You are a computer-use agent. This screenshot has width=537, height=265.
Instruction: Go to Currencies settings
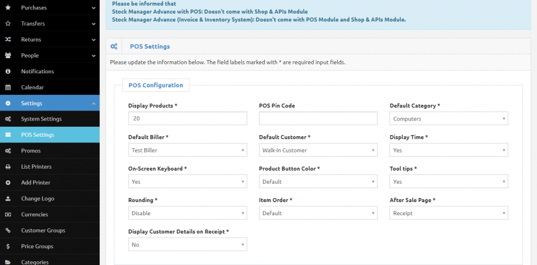click(x=50, y=214)
